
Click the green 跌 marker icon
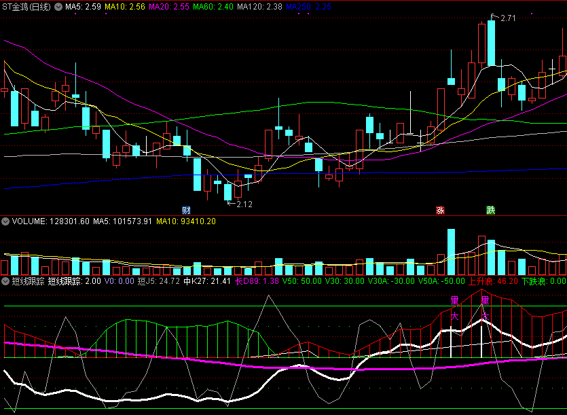pyautogui.click(x=490, y=210)
